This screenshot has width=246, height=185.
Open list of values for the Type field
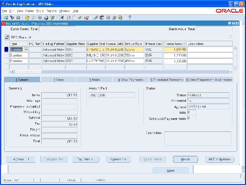(26, 49)
